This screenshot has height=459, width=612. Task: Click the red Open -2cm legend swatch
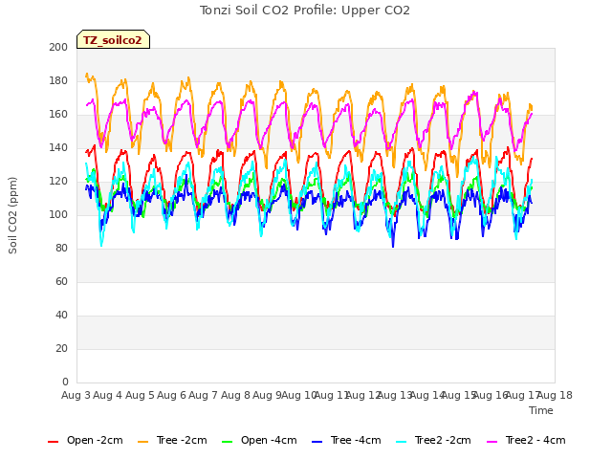click(x=54, y=442)
